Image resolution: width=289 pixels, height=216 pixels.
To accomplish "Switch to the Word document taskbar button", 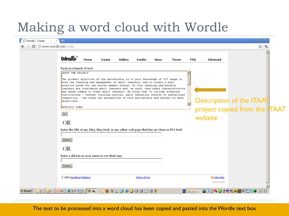I will pos(81,191).
